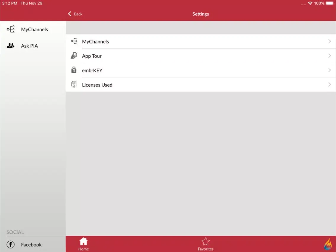Click the Licenses Used certificate icon

pyautogui.click(x=74, y=85)
